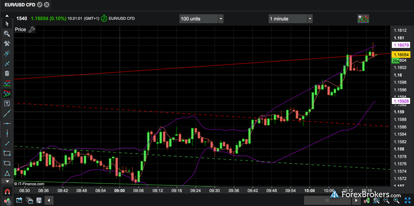This screenshot has width=414, height=206.
Task: Close the EUR/USD CFD tab
Action: point(47,5)
